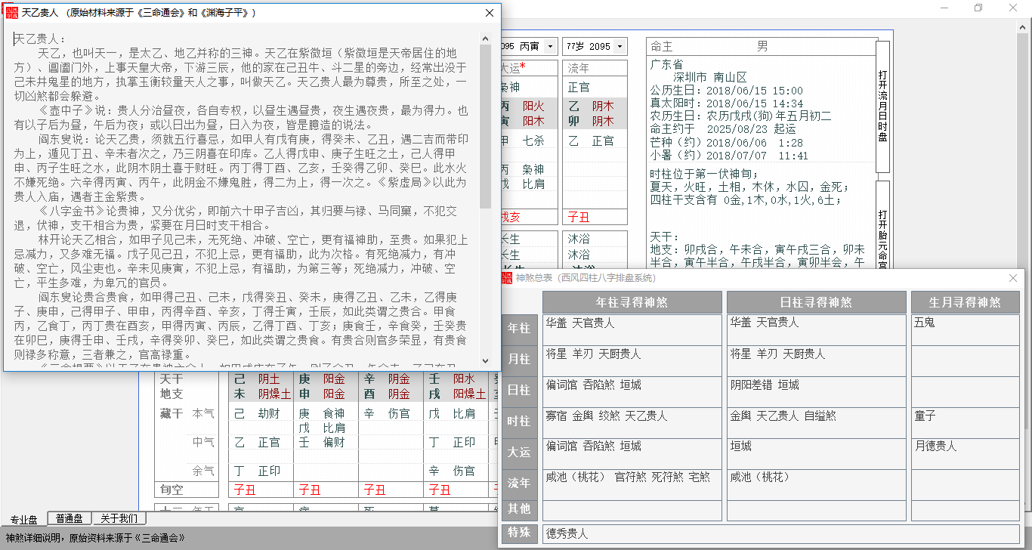Switch to the 普通盘 tab
This screenshot has width=1032, height=550.
pos(70,518)
